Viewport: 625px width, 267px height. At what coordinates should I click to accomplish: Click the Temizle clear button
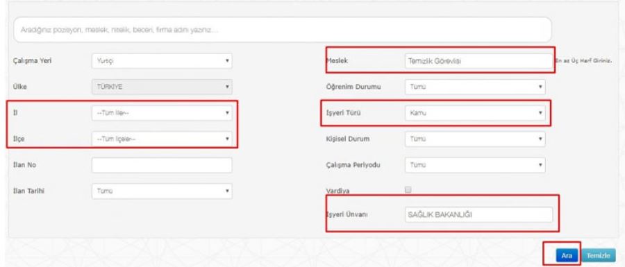coord(599,255)
